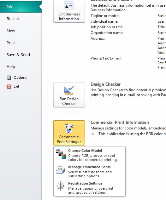Click the 'Tagline or motto:' label
Viewport: 166px width, 200px height.
(105, 16)
